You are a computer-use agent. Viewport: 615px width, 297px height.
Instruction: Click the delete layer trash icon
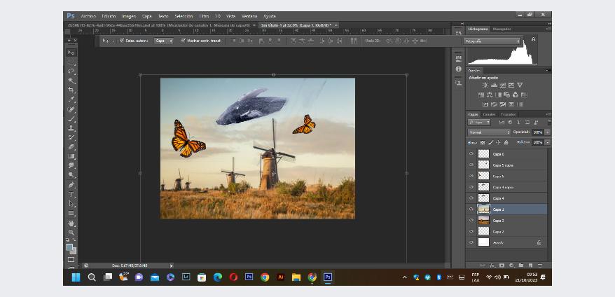(x=539, y=265)
